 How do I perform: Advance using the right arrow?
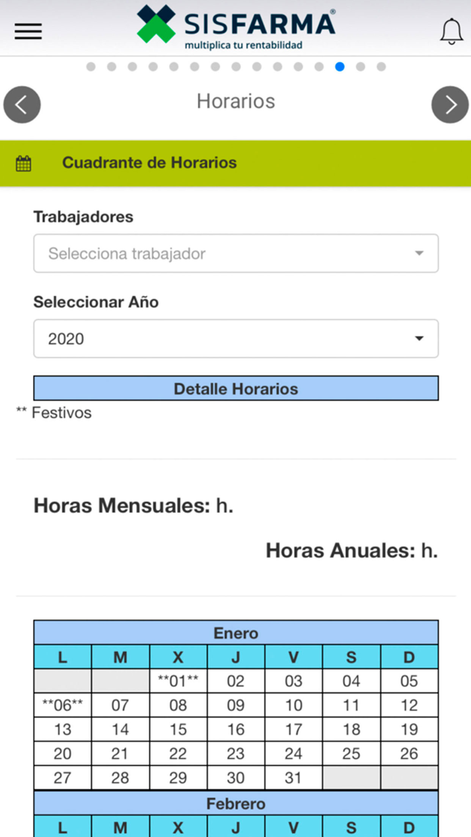pos(449,104)
